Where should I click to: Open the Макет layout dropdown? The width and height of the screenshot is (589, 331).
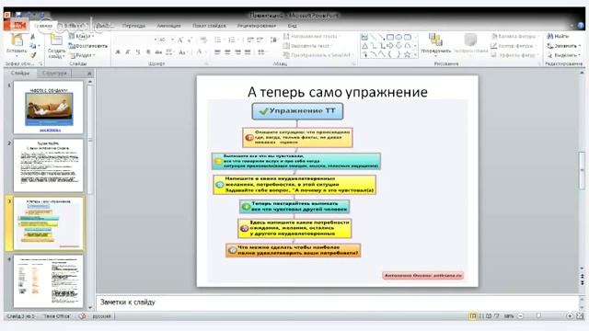click(81, 37)
